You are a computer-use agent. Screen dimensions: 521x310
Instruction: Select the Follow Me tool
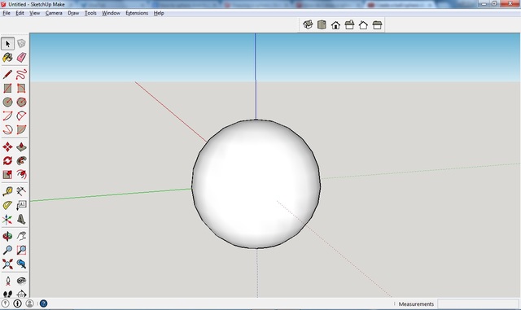coord(21,160)
